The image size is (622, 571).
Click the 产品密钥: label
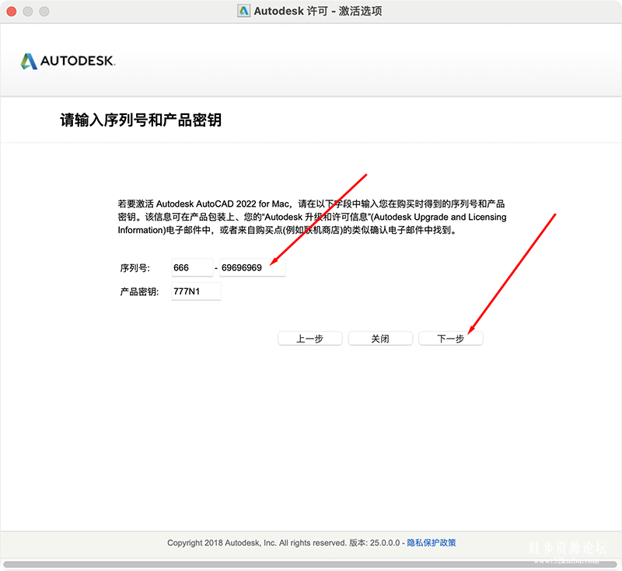tap(139, 291)
